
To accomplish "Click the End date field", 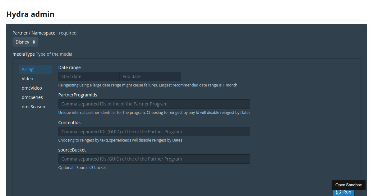I will click(150, 76).
